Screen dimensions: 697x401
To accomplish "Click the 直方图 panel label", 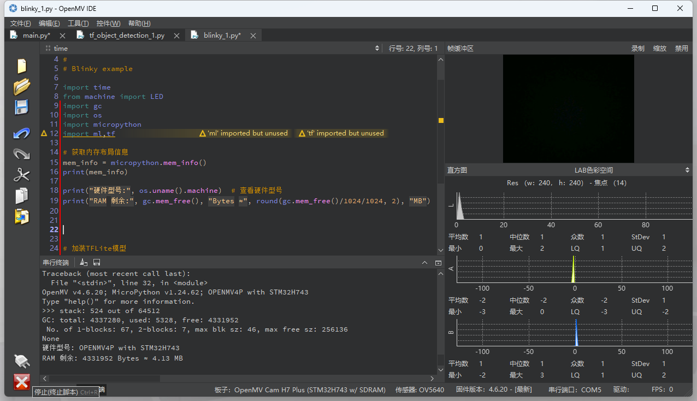I will click(457, 170).
